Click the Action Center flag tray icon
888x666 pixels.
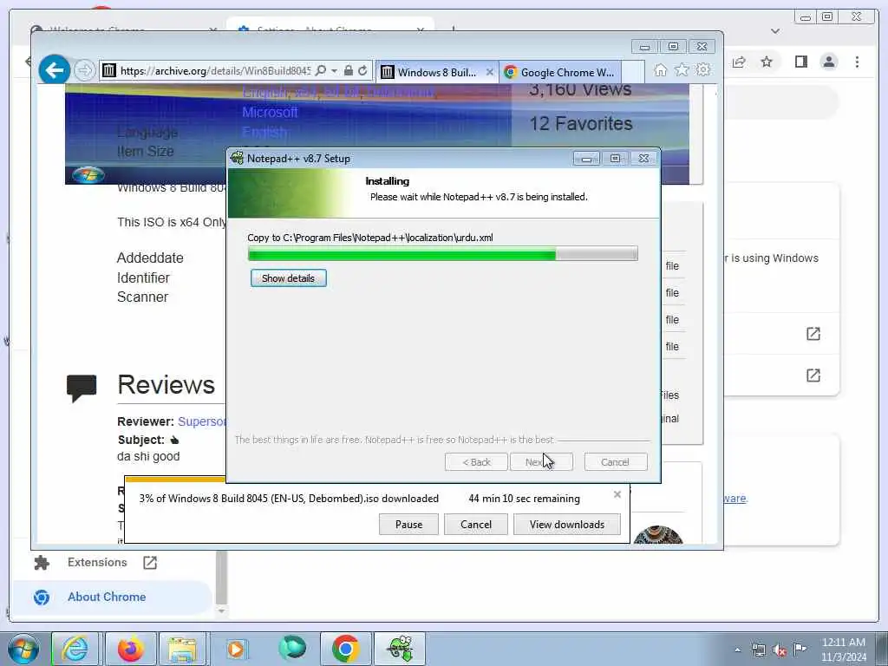click(x=800, y=650)
